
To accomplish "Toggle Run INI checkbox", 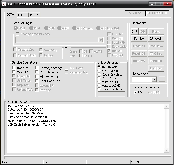I will point(109,38).
